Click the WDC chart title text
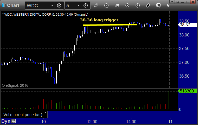Viewport: 198px width, 125px height. pyautogui.click(x=45, y=15)
